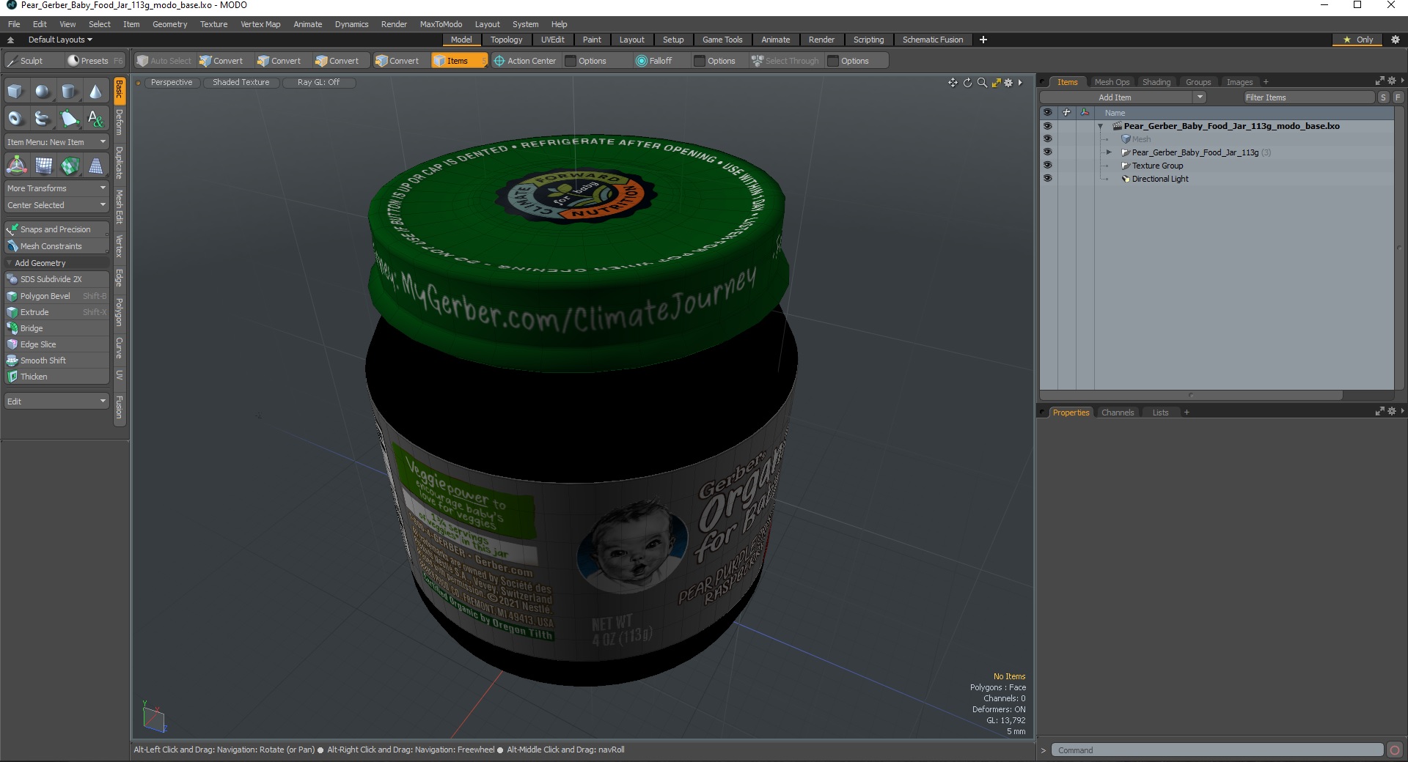Click the Extrude tool
1408x762 pixels.
(57, 312)
